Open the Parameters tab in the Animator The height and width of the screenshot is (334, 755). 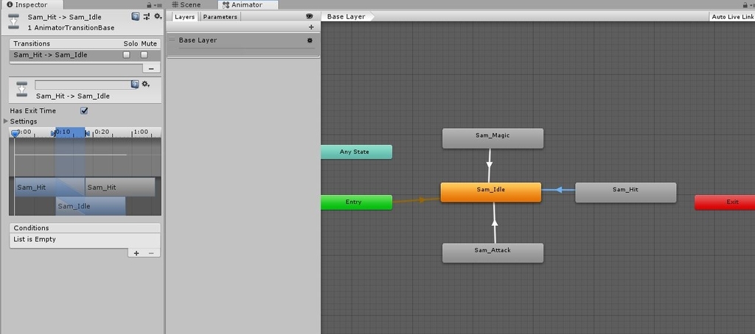click(x=220, y=17)
